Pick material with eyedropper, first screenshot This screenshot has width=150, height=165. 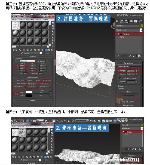click(x=22, y=53)
